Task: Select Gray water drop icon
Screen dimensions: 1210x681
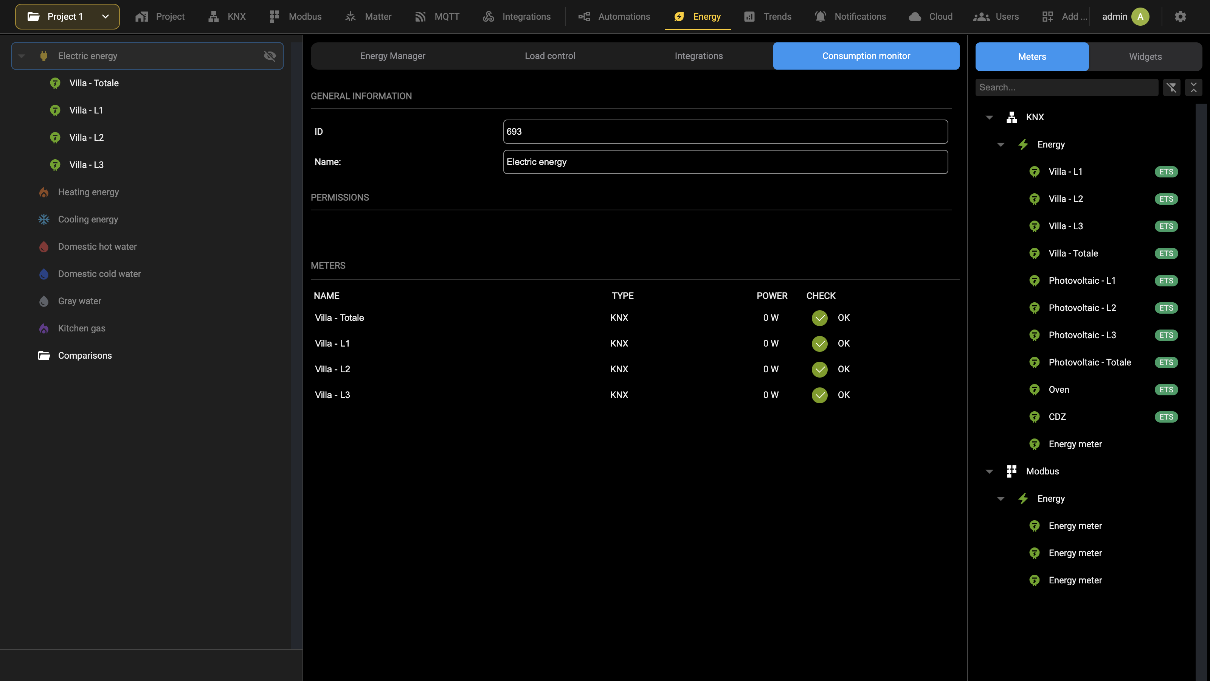Action: (44, 301)
